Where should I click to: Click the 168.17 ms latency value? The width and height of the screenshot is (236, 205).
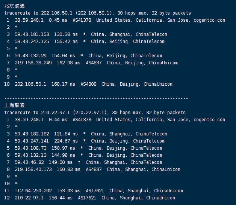click(x=65, y=84)
